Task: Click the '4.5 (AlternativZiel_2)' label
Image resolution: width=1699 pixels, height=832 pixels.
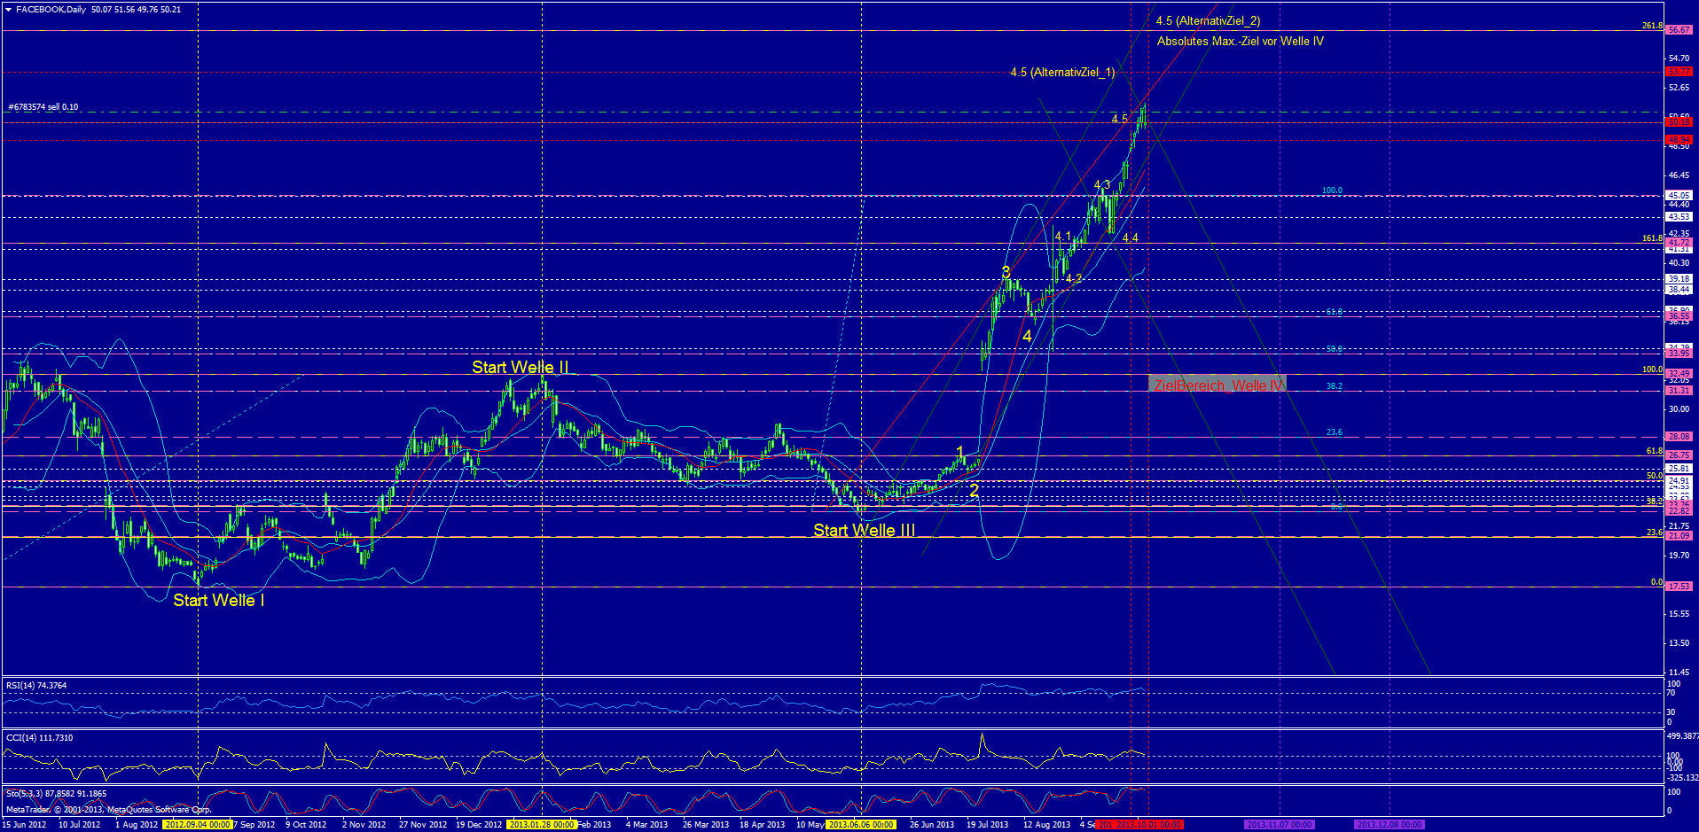Action: pos(1208,21)
